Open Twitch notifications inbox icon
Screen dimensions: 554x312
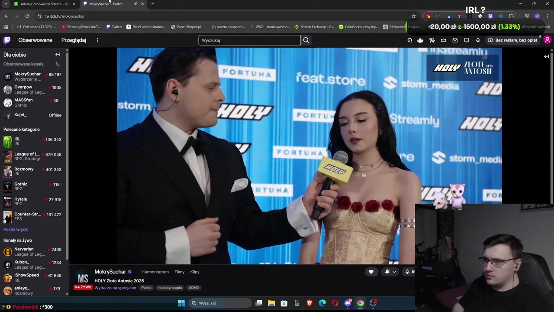455,40
